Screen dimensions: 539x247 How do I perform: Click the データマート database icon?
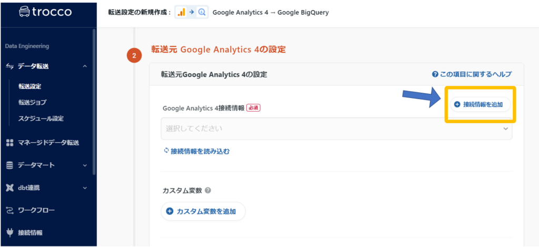(x=9, y=165)
